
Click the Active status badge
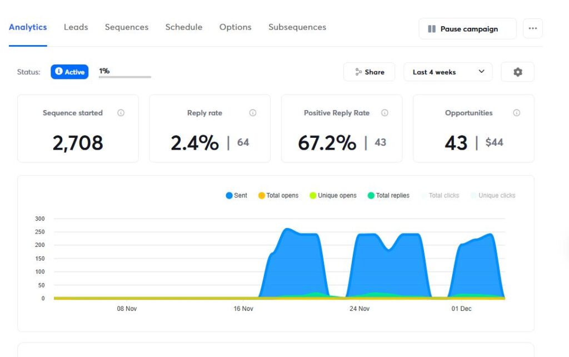tap(69, 72)
